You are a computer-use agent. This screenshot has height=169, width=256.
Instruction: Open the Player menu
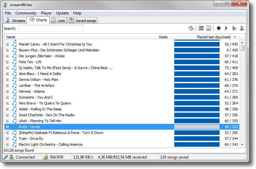(x=46, y=13)
